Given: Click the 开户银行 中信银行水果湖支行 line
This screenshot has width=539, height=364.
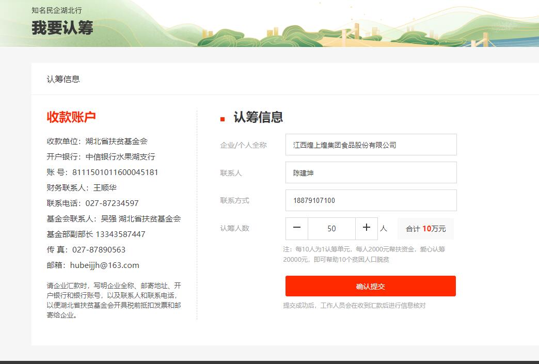Looking at the screenshot, I should click(x=101, y=157).
